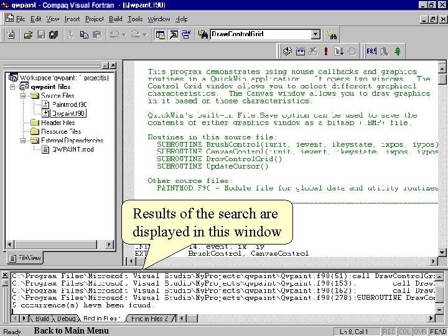Click the Cut scissors icon

(x=70, y=35)
